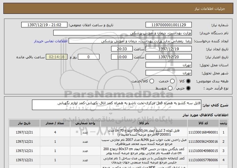Viewport: 237px width, 168px height.
Task: Click the delivery city field تهران
Action: pos(169,73)
